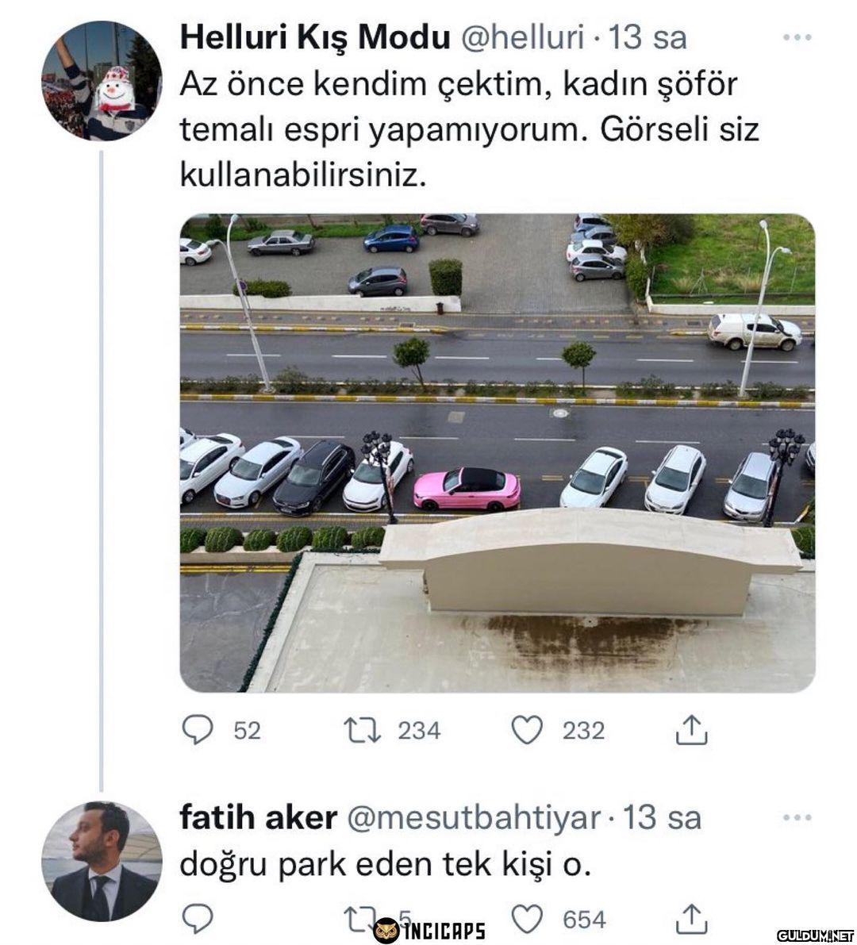The height and width of the screenshot is (945, 857).
Task: Open more options on fatih aker's reply
Action: pyautogui.click(x=797, y=818)
